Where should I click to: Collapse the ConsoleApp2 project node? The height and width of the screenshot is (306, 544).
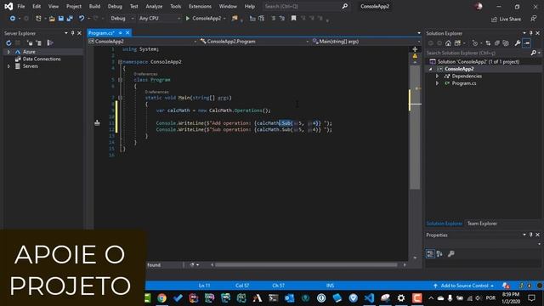pos(431,69)
